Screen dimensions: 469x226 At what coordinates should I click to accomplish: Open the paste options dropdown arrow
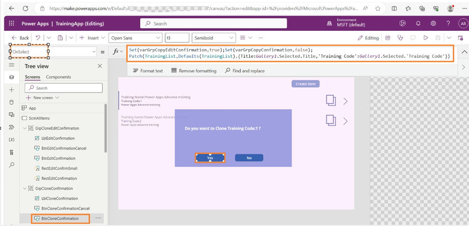pos(71,37)
